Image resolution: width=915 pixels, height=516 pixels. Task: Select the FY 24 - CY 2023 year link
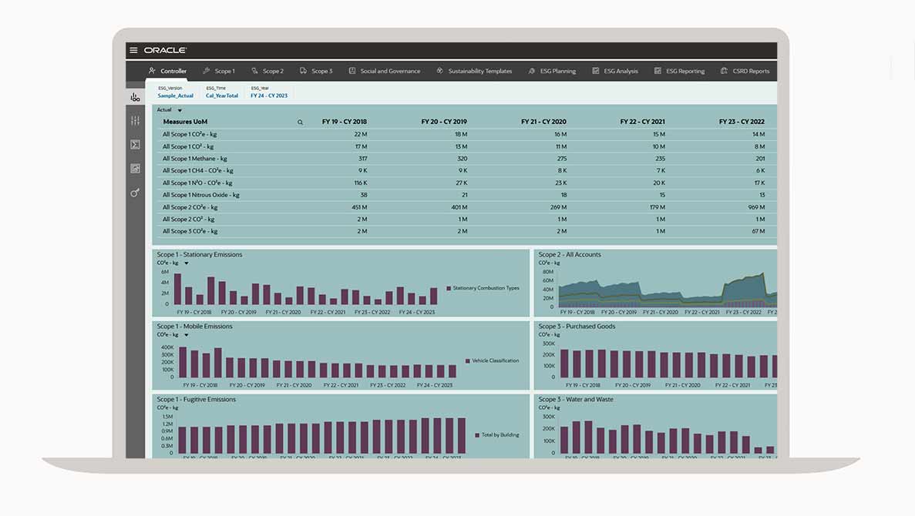268,95
